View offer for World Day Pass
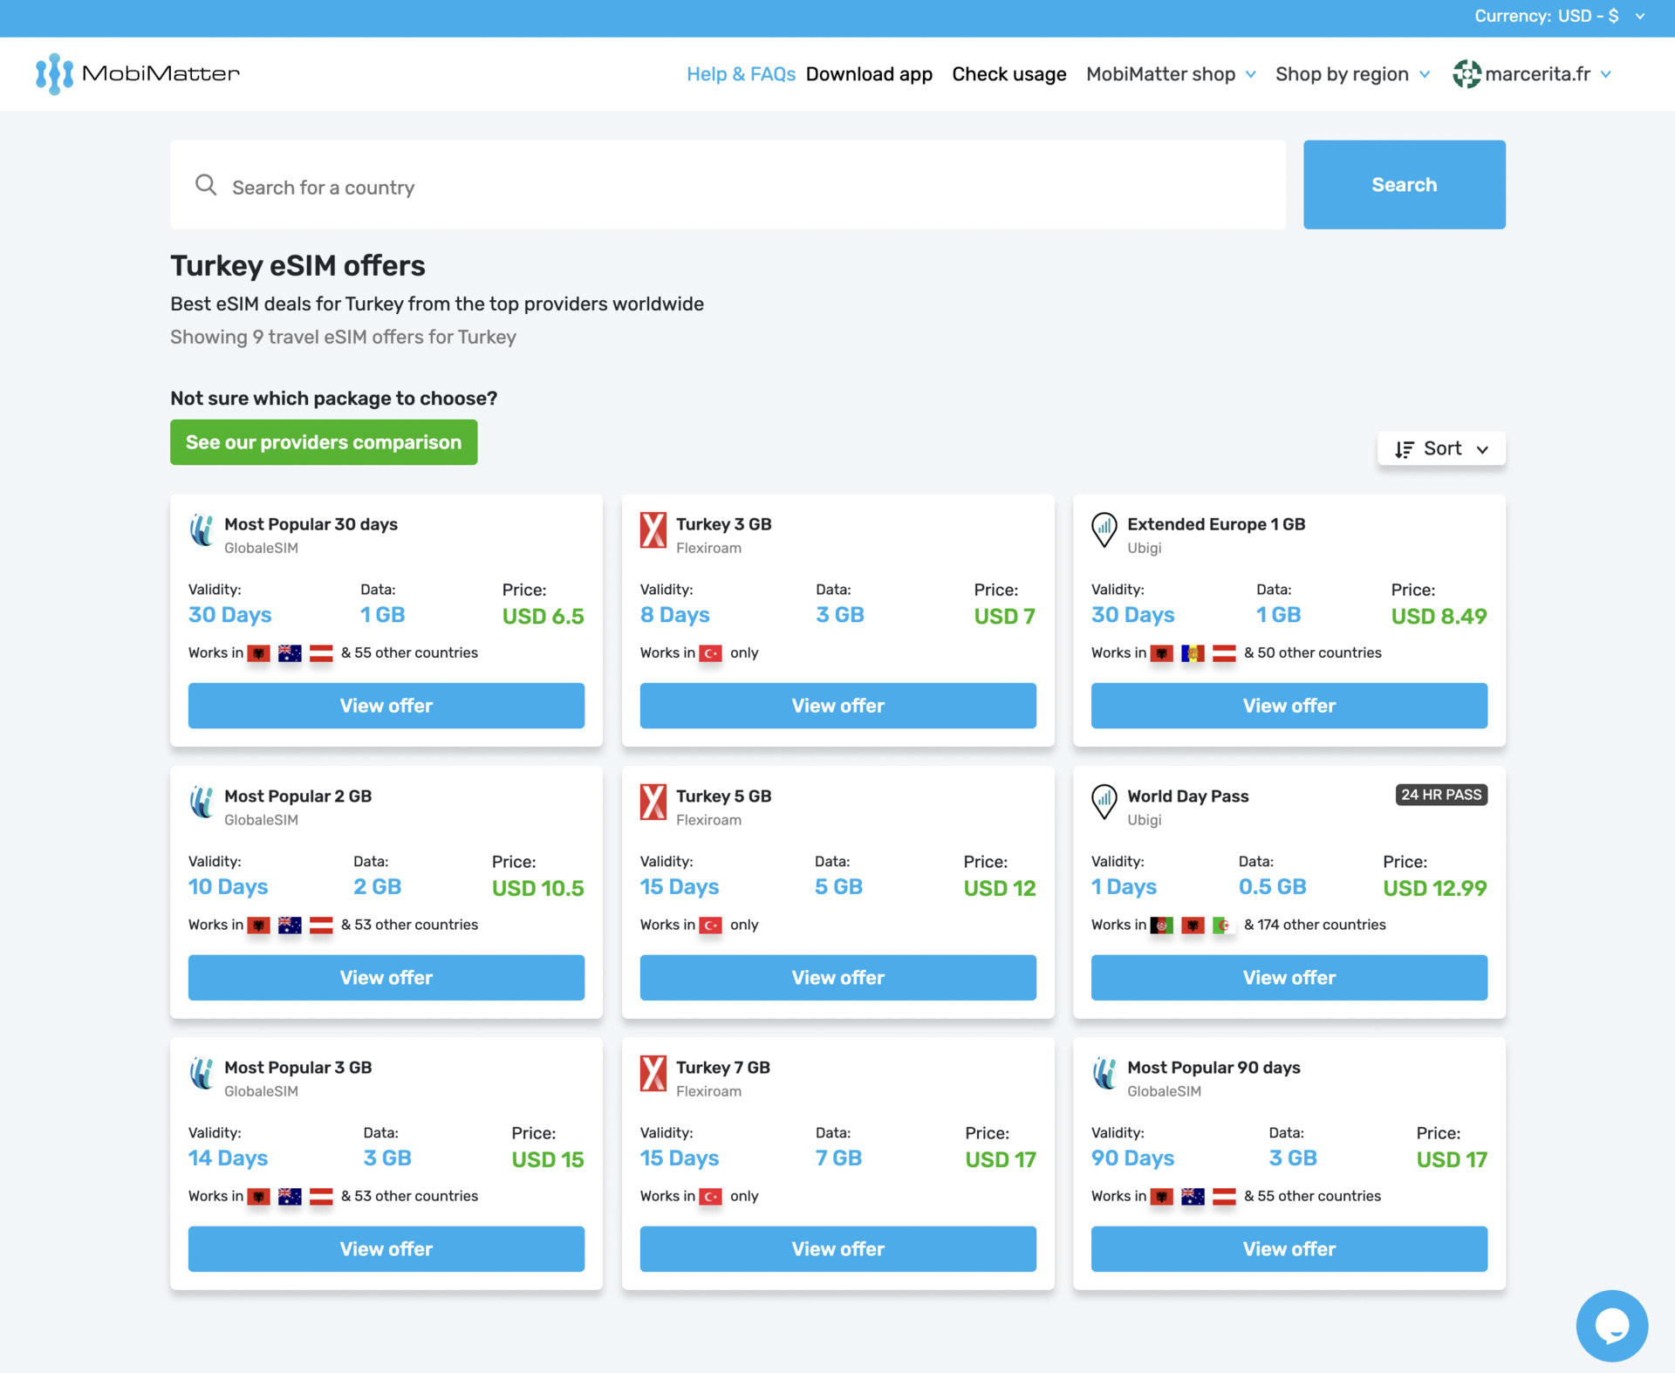The image size is (1675, 1373). coord(1289,978)
